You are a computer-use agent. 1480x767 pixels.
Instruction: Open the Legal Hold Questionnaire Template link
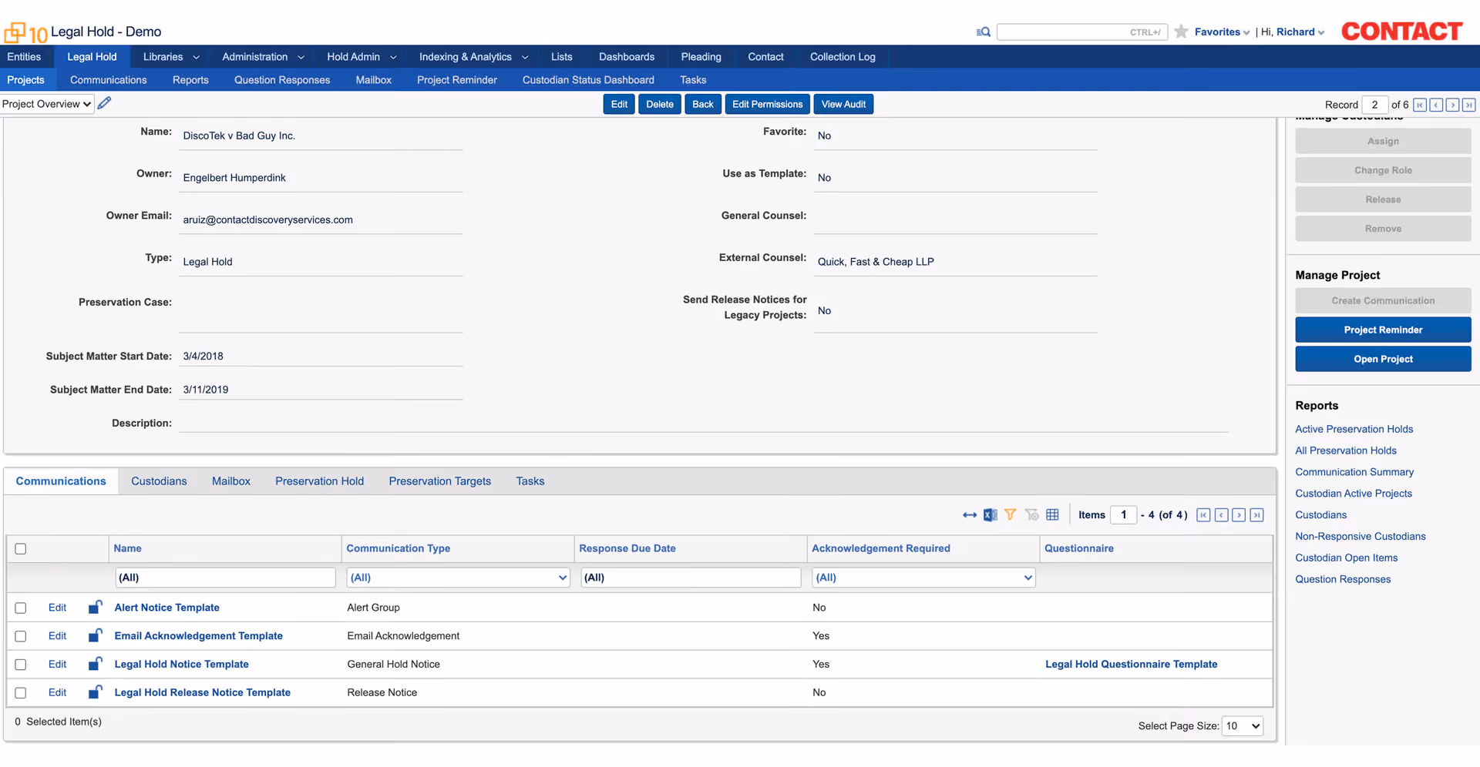[x=1132, y=665]
